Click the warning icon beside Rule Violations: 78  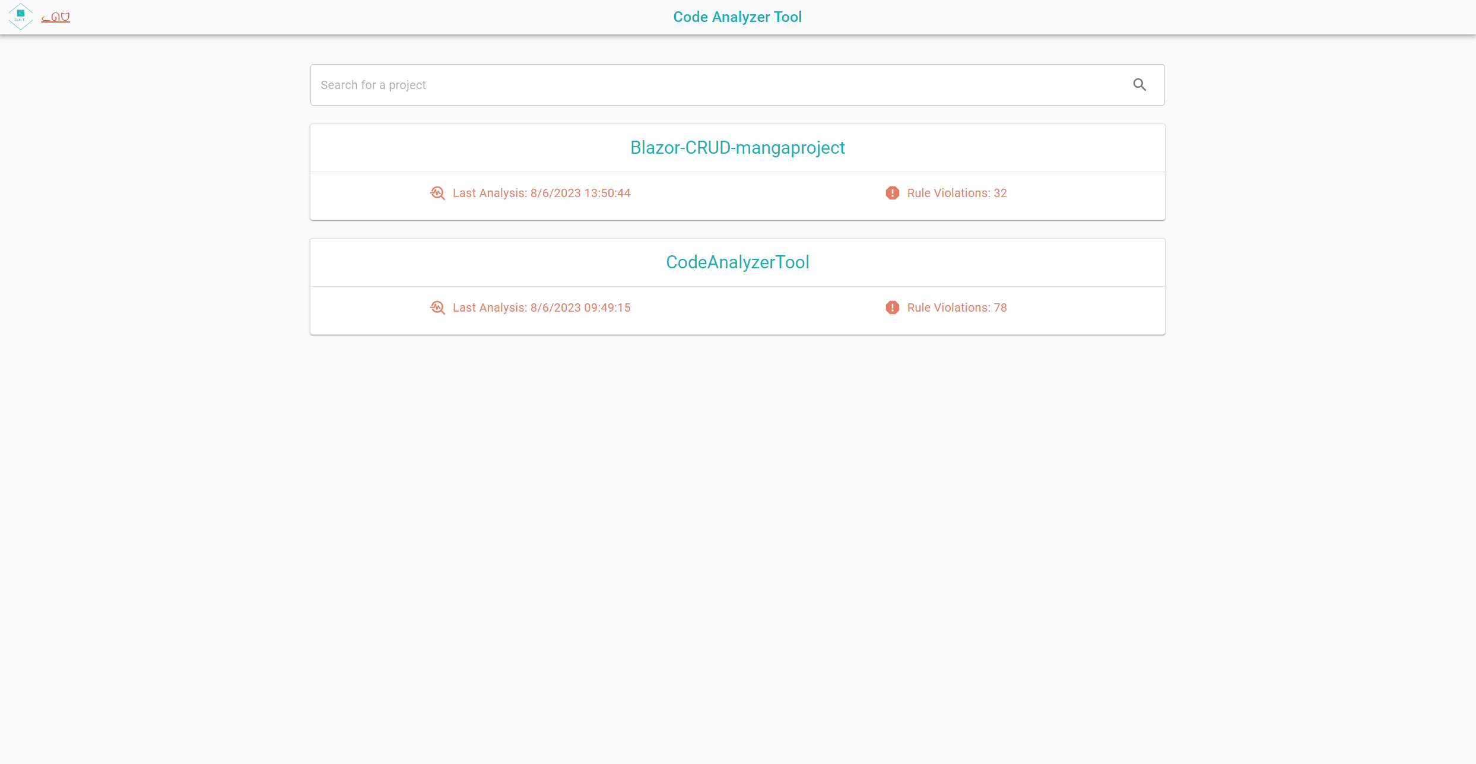coord(892,308)
